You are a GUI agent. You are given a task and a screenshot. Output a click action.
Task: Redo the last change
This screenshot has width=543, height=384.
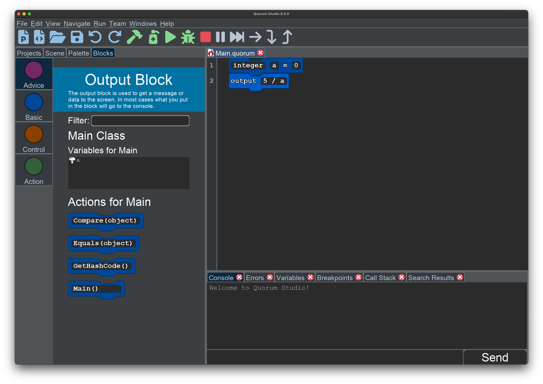(115, 37)
